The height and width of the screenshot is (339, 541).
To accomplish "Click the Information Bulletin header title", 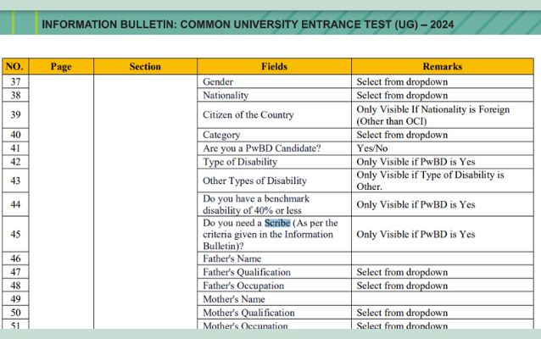I will (x=246, y=25).
